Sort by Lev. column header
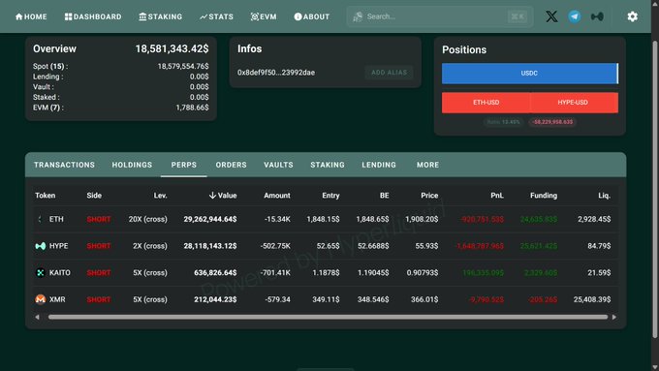The width and height of the screenshot is (659, 371). [x=160, y=196]
